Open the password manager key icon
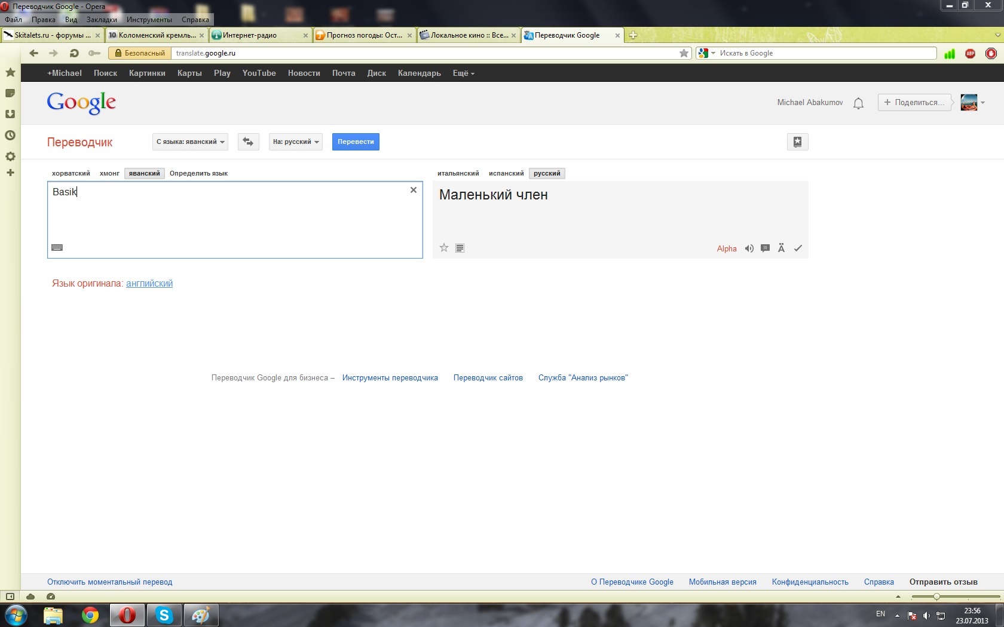 pos(94,53)
